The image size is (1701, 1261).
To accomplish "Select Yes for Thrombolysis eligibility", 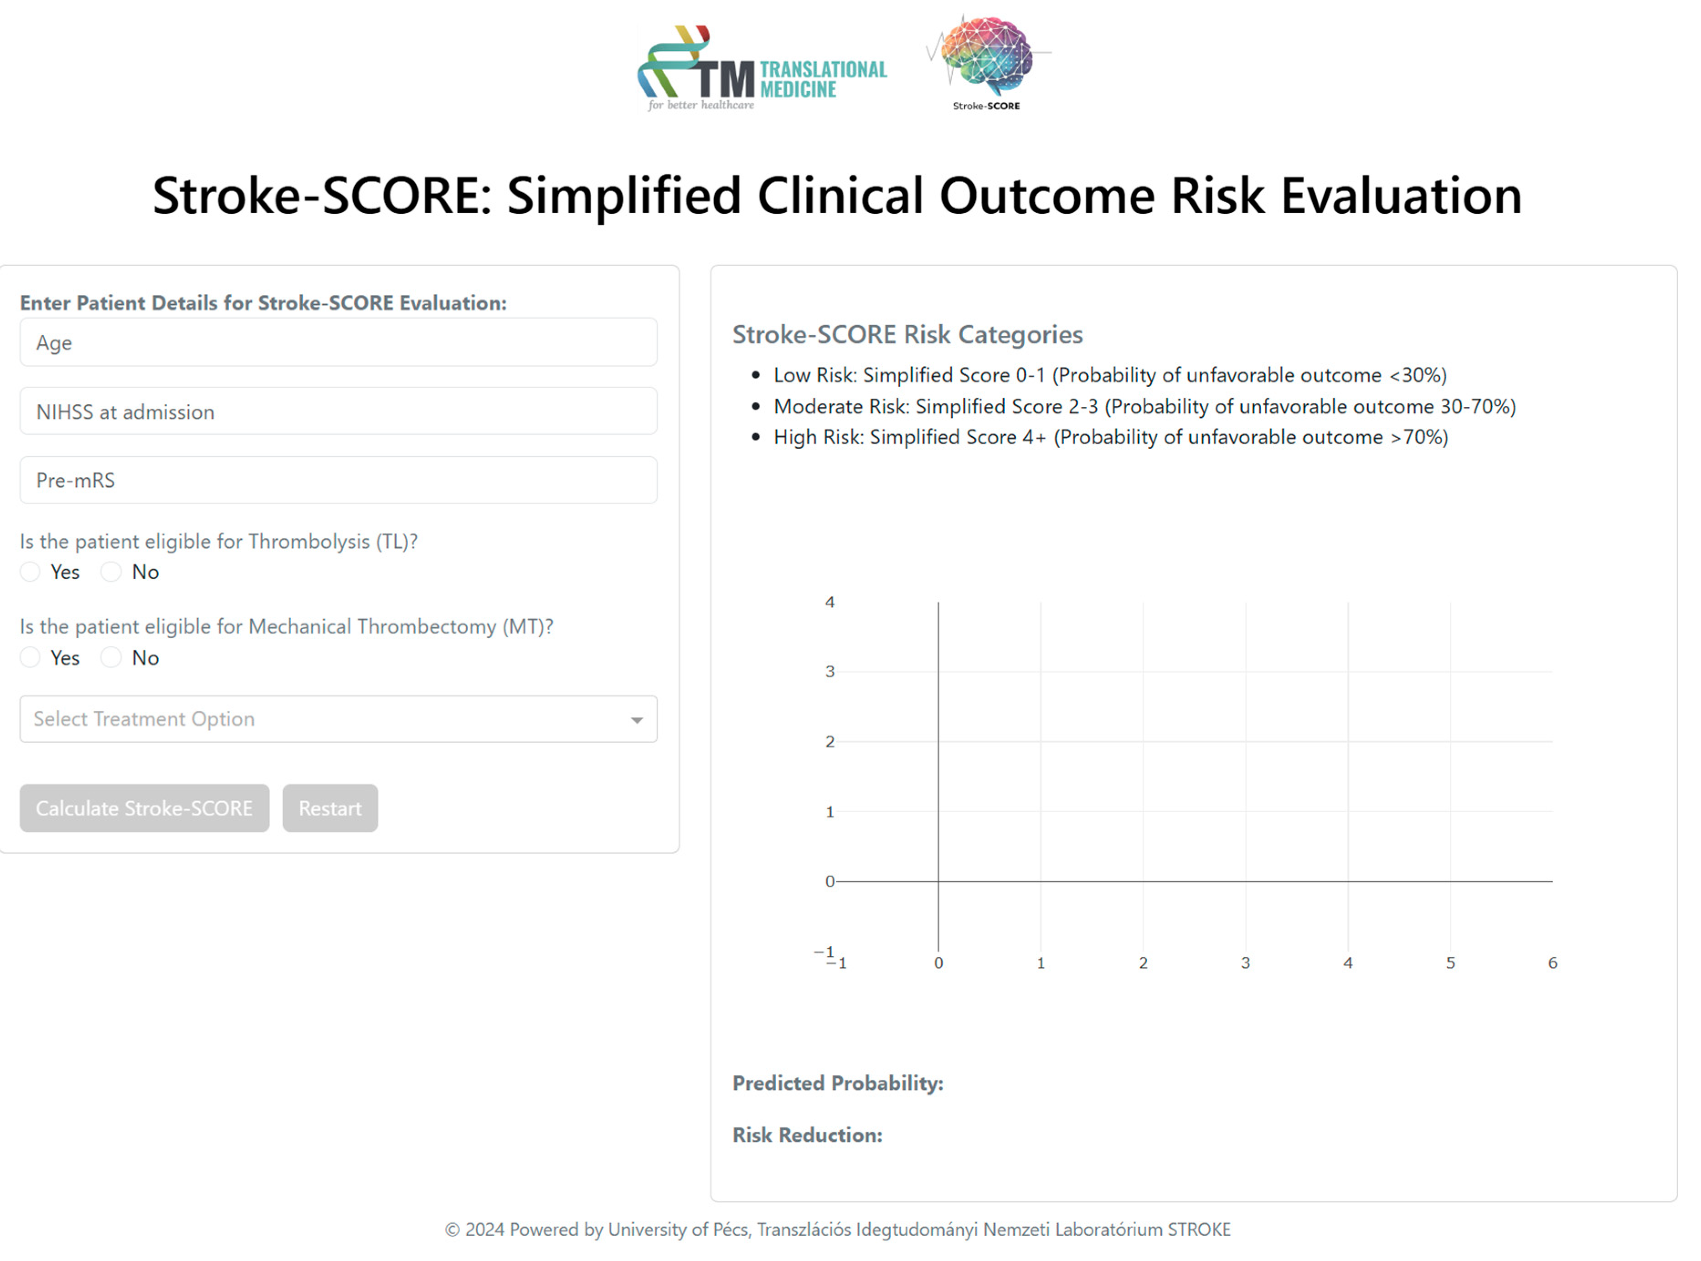I will pyautogui.click(x=31, y=572).
